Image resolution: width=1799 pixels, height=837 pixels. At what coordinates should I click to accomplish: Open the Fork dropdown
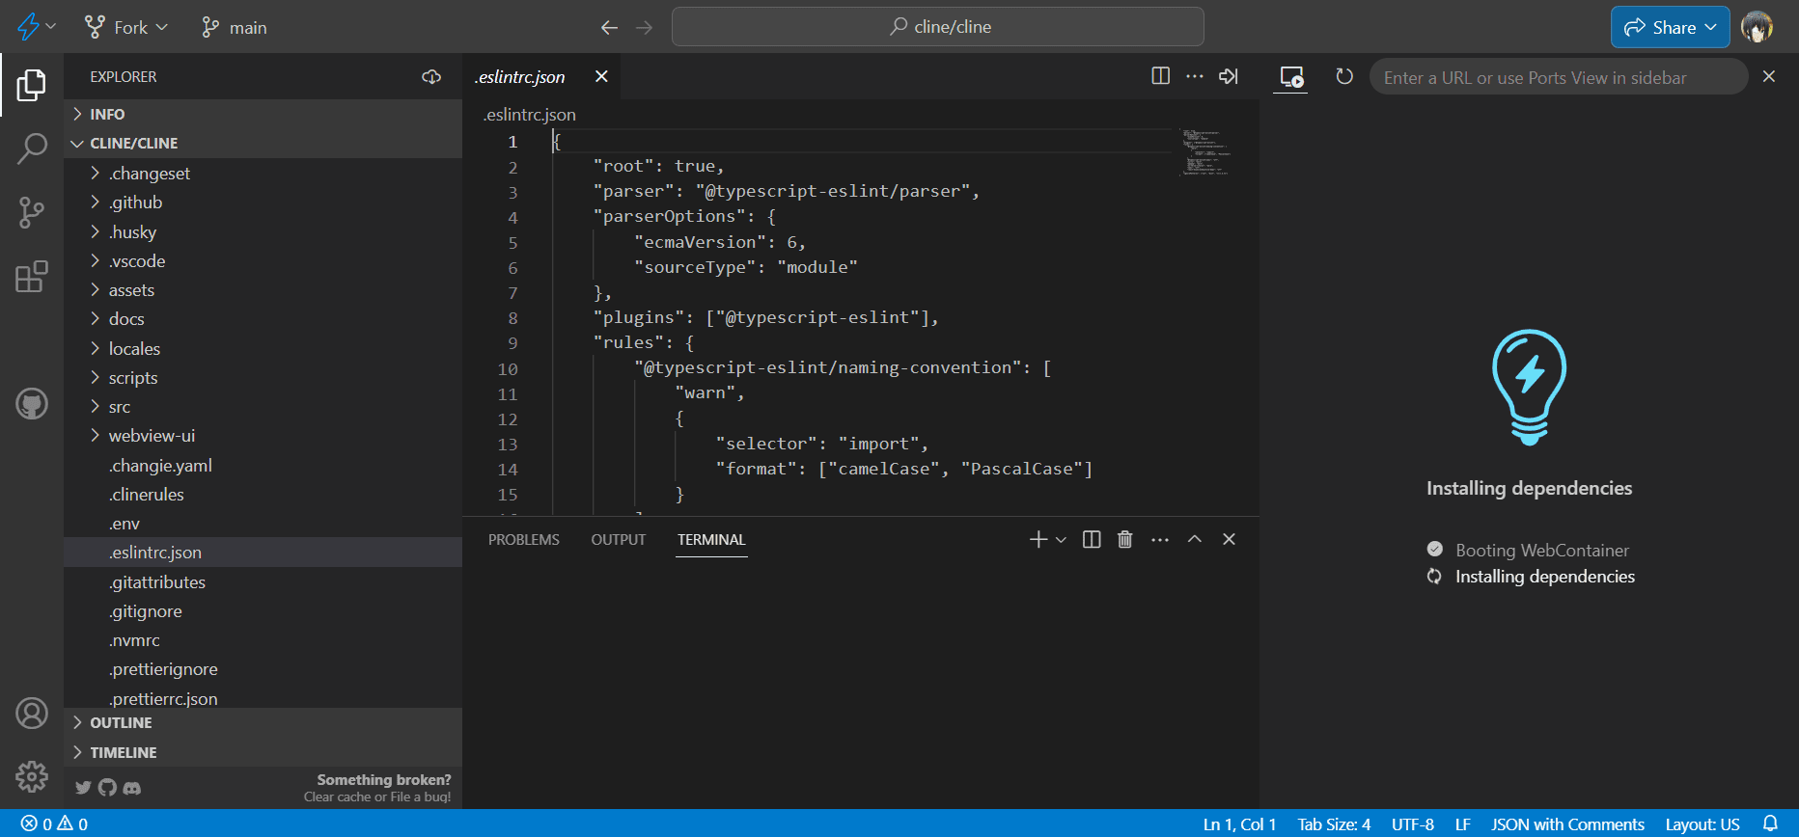point(126,27)
